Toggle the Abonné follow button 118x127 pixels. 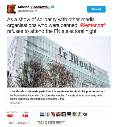pyautogui.click(x=96, y=9)
